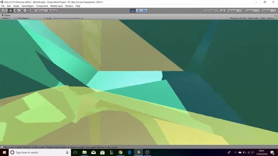Open the File menu

[x=3, y=6]
